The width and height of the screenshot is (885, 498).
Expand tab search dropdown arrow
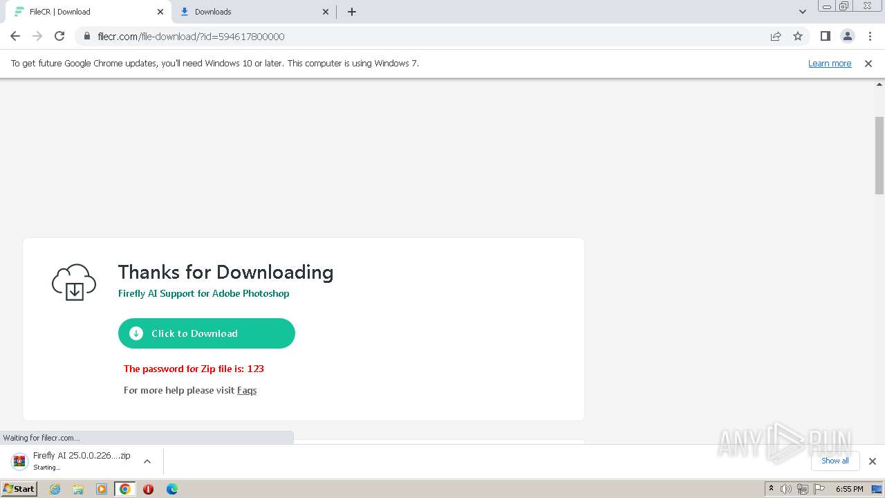point(802,12)
